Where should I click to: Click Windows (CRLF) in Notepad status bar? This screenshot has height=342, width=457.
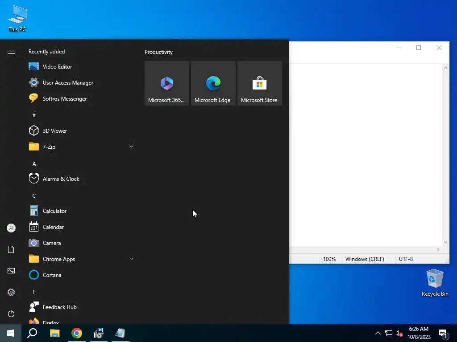[365, 259]
